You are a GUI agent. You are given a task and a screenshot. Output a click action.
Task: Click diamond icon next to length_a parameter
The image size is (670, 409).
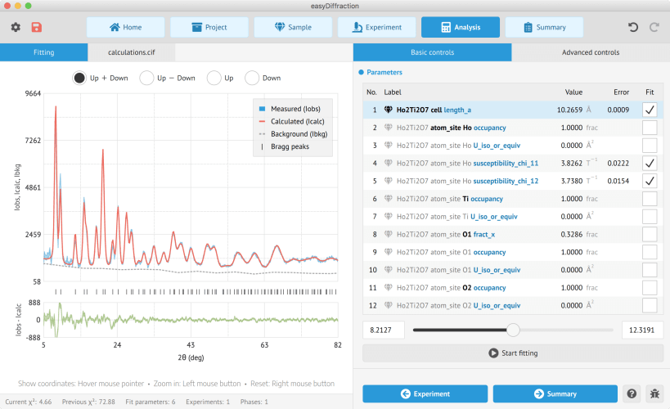(x=388, y=110)
